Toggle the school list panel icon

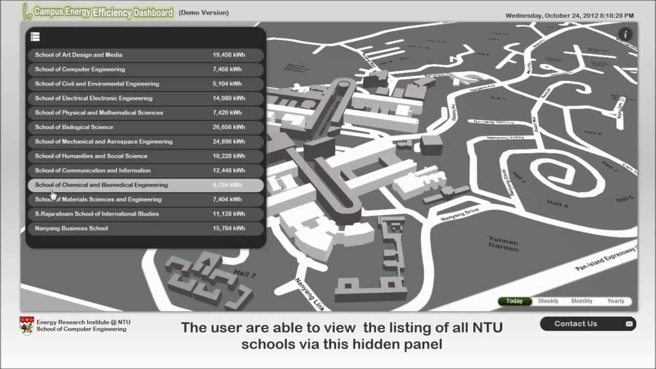35,37
